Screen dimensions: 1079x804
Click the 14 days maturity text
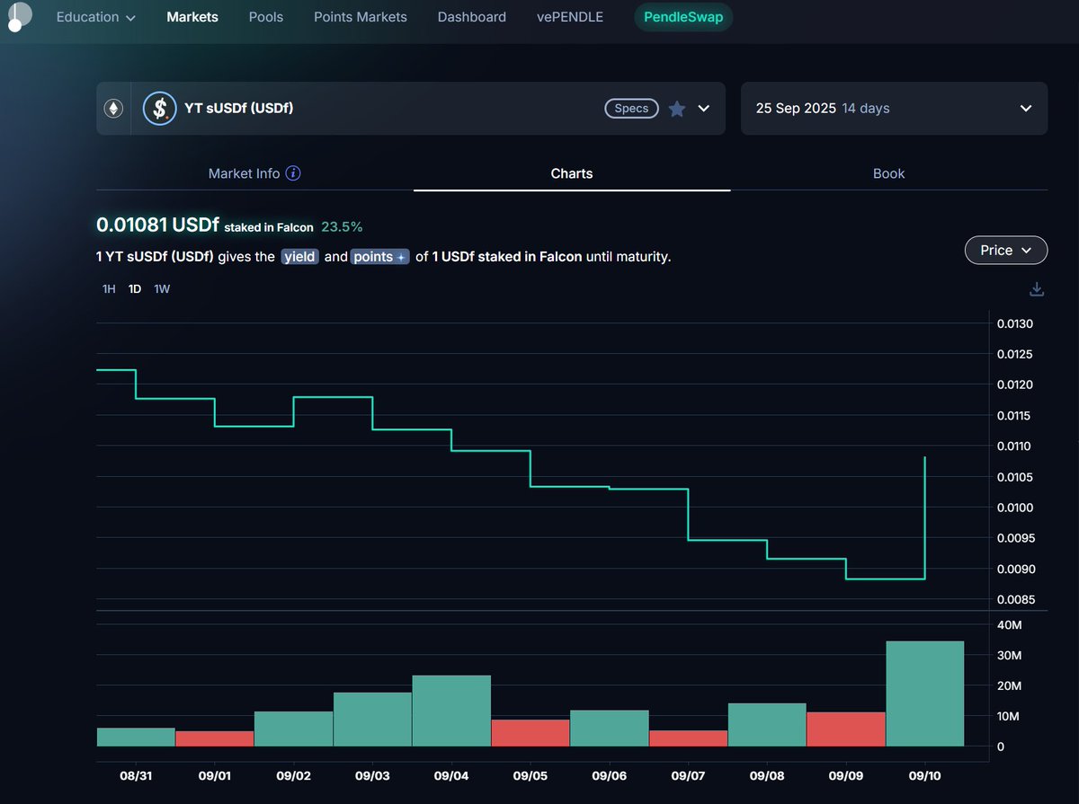click(x=866, y=109)
